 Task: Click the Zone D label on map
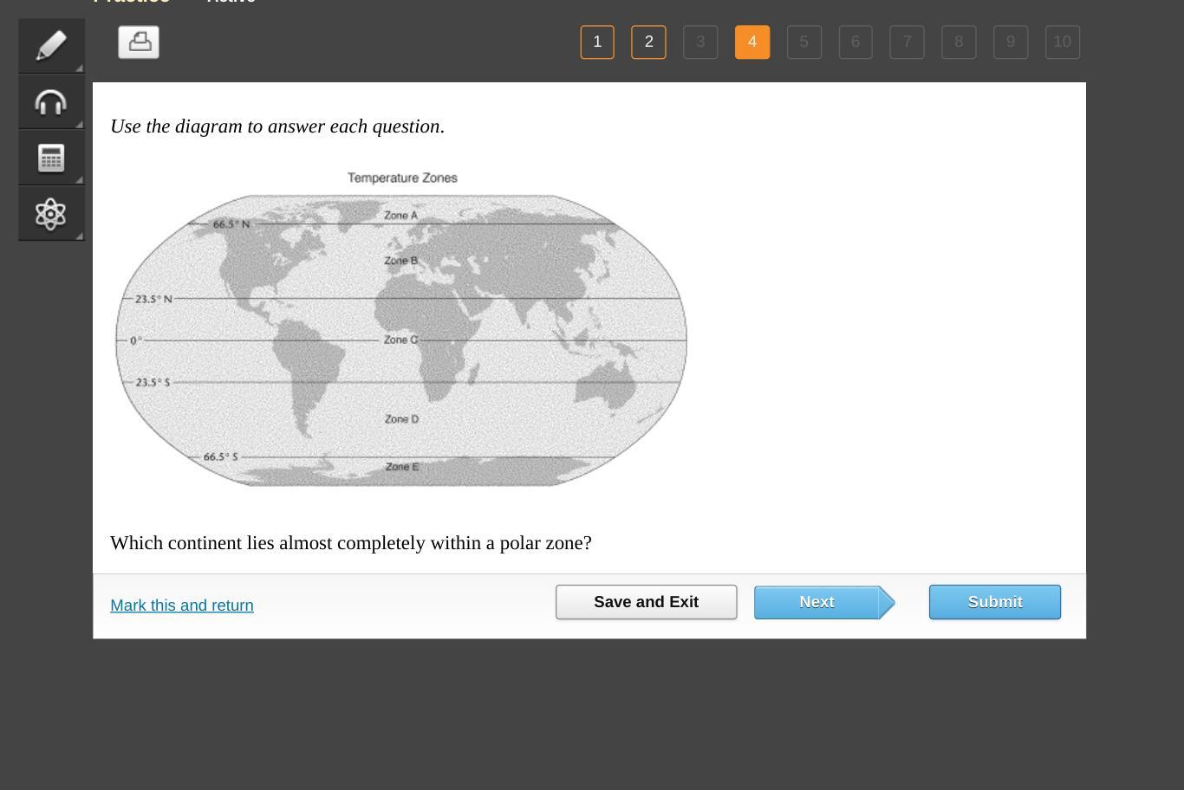tap(401, 418)
